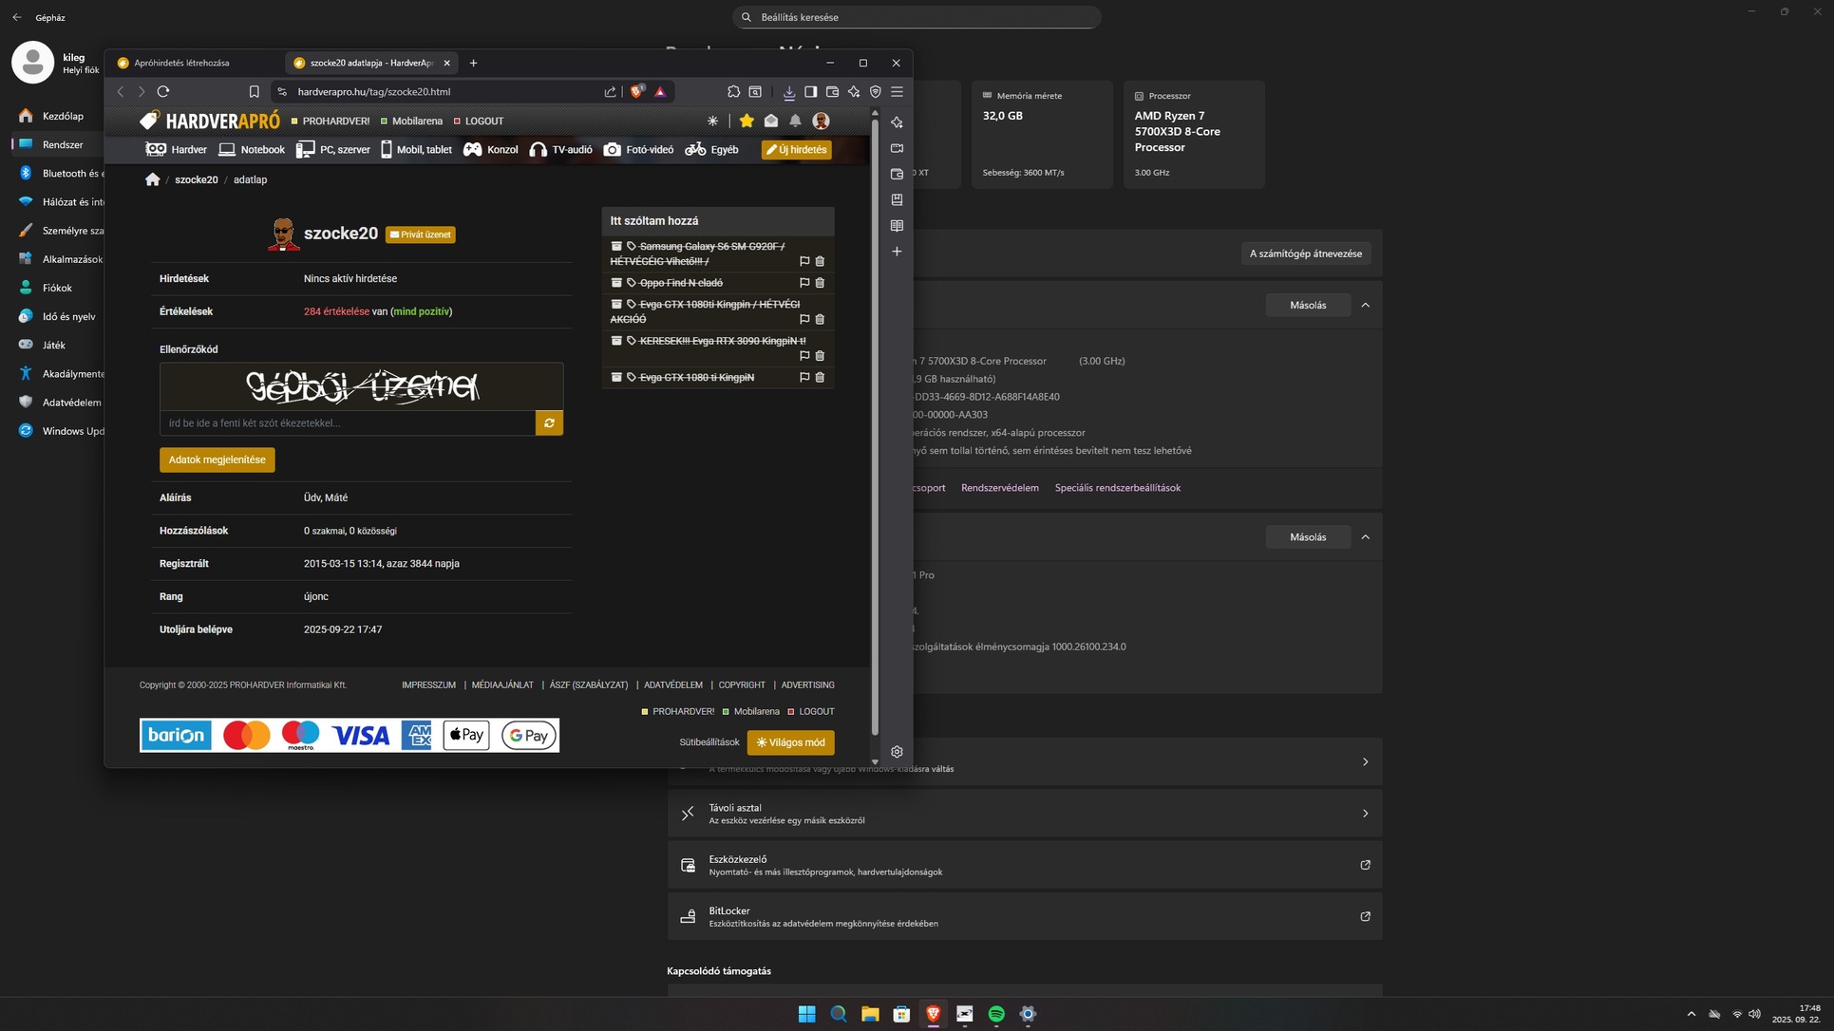Open favorites star icon in site header
This screenshot has height=1031, width=1834.
(747, 121)
